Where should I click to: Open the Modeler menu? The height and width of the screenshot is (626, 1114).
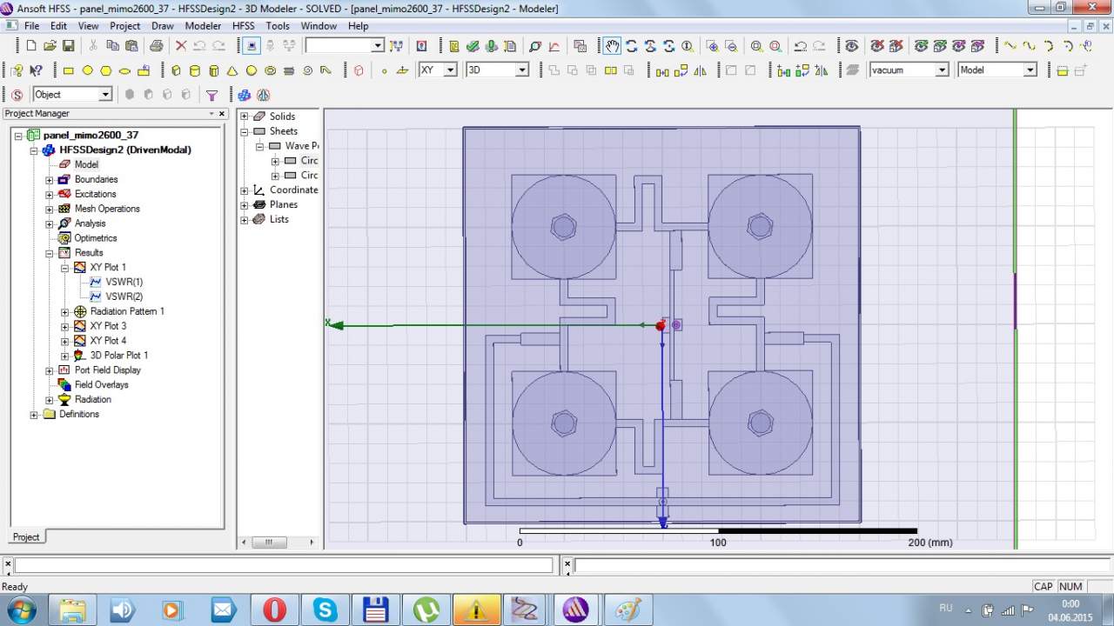pos(203,26)
